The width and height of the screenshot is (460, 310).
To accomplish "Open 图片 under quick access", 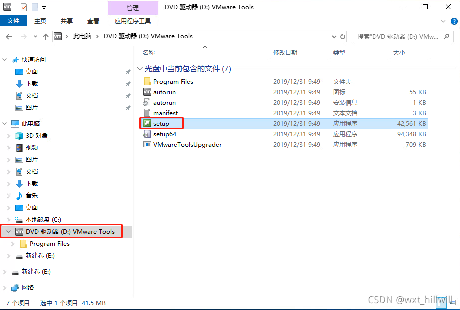I will [x=32, y=108].
